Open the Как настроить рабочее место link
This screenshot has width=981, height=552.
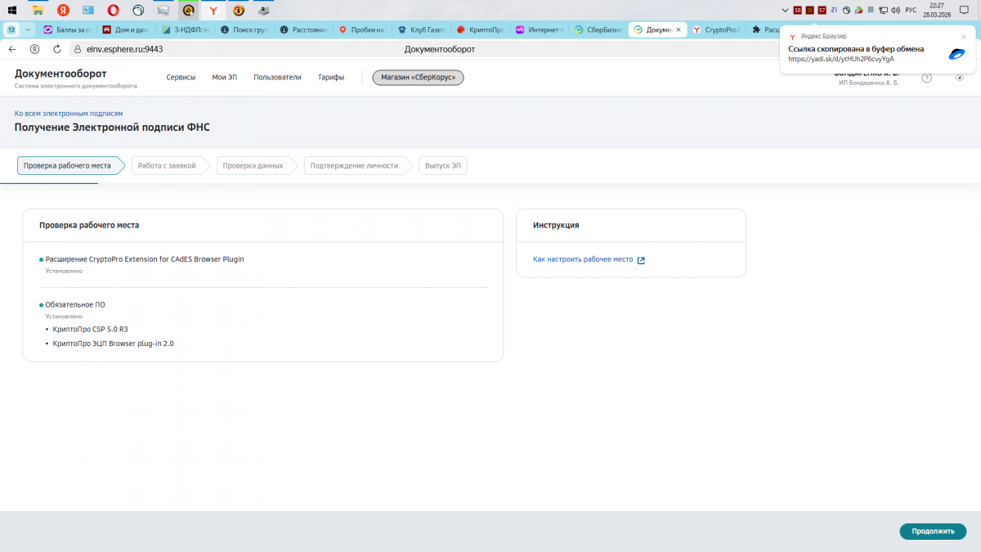point(583,260)
